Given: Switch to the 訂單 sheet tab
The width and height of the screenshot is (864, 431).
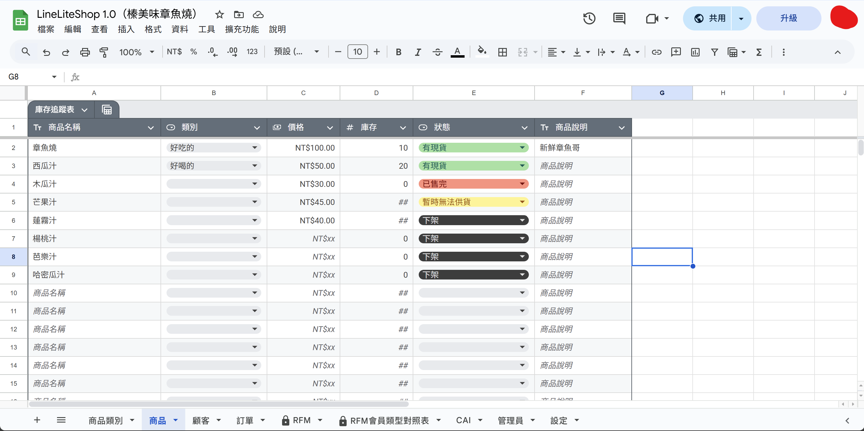Looking at the screenshot, I should 245,420.
